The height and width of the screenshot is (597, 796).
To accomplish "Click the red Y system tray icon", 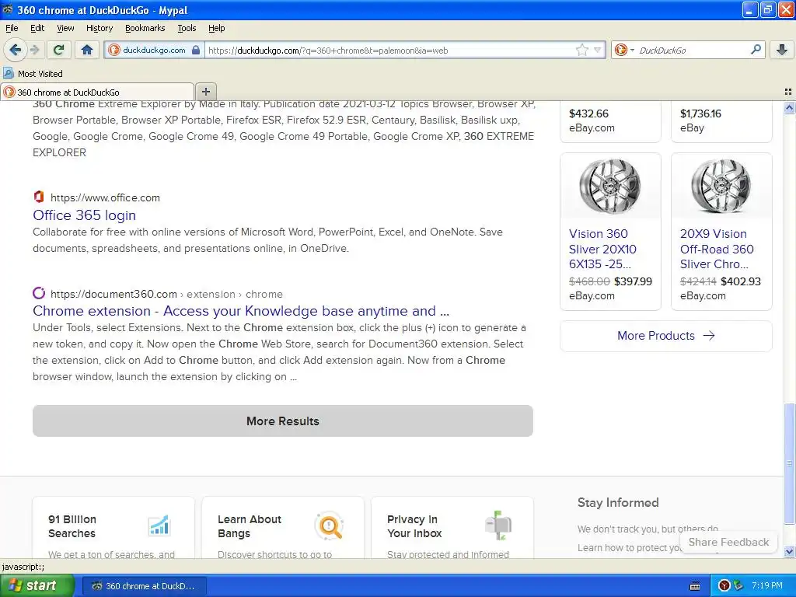I will click(x=724, y=585).
